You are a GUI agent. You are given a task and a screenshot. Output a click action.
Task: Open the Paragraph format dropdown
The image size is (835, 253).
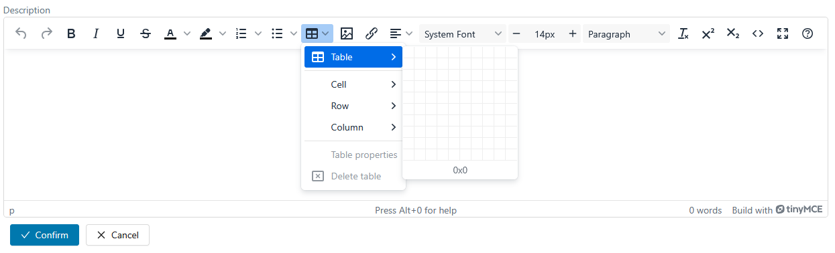(626, 33)
